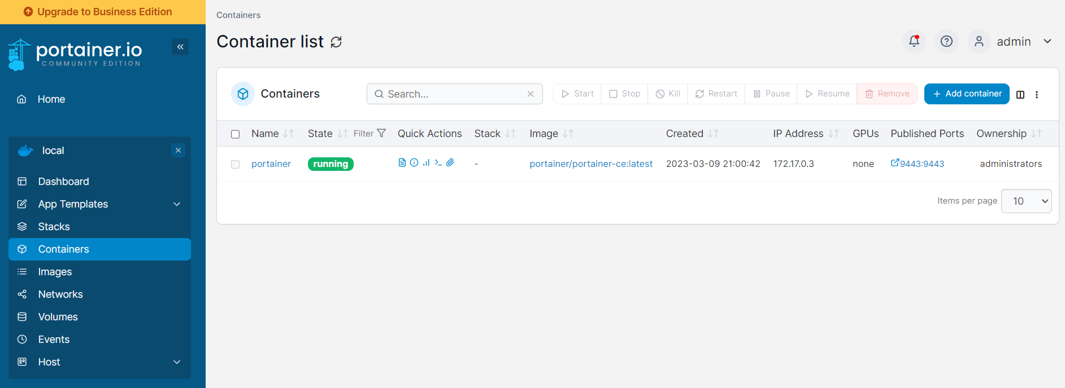Open Images in sidebar
The height and width of the screenshot is (388, 1065).
[x=99, y=272]
